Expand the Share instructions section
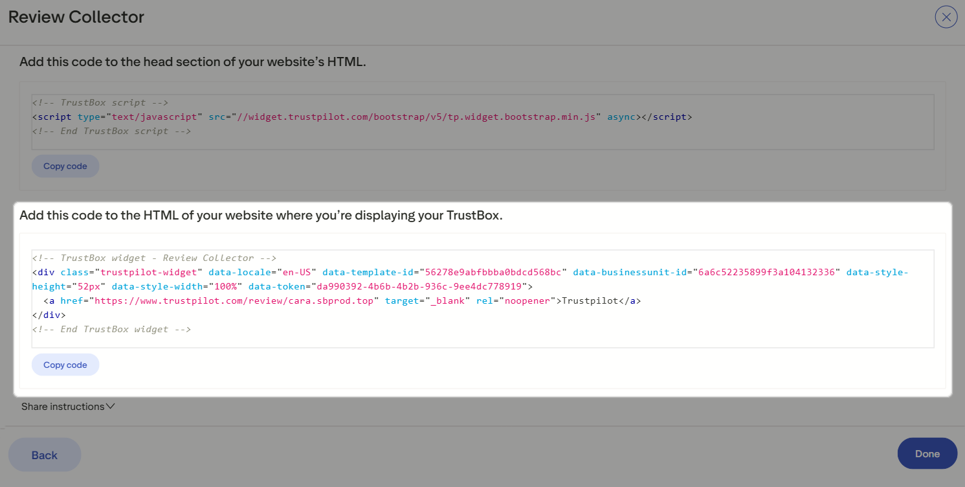 click(68, 407)
